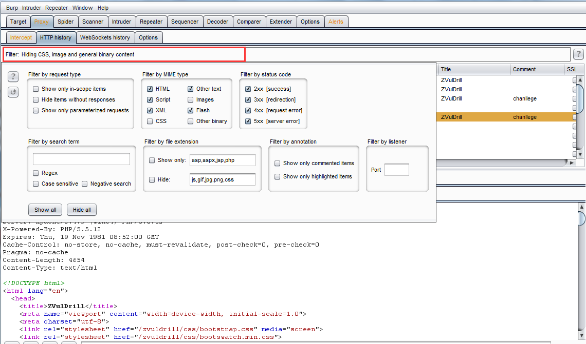Switch to the Alerts tab

click(336, 22)
